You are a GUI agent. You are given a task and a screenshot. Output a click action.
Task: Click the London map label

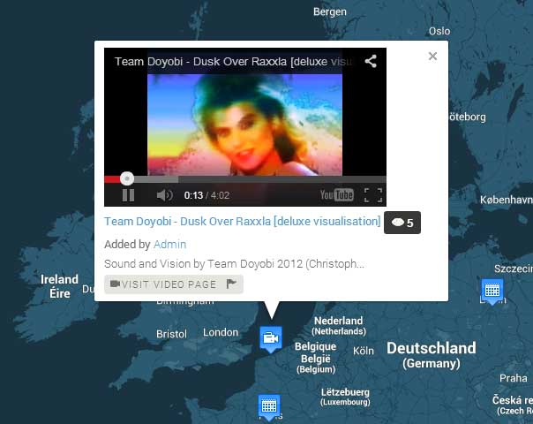(x=221, y=332)
